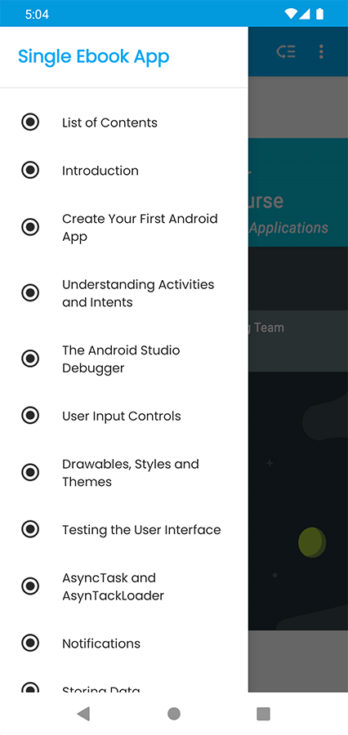Tap the Android home navigation button

174,714
